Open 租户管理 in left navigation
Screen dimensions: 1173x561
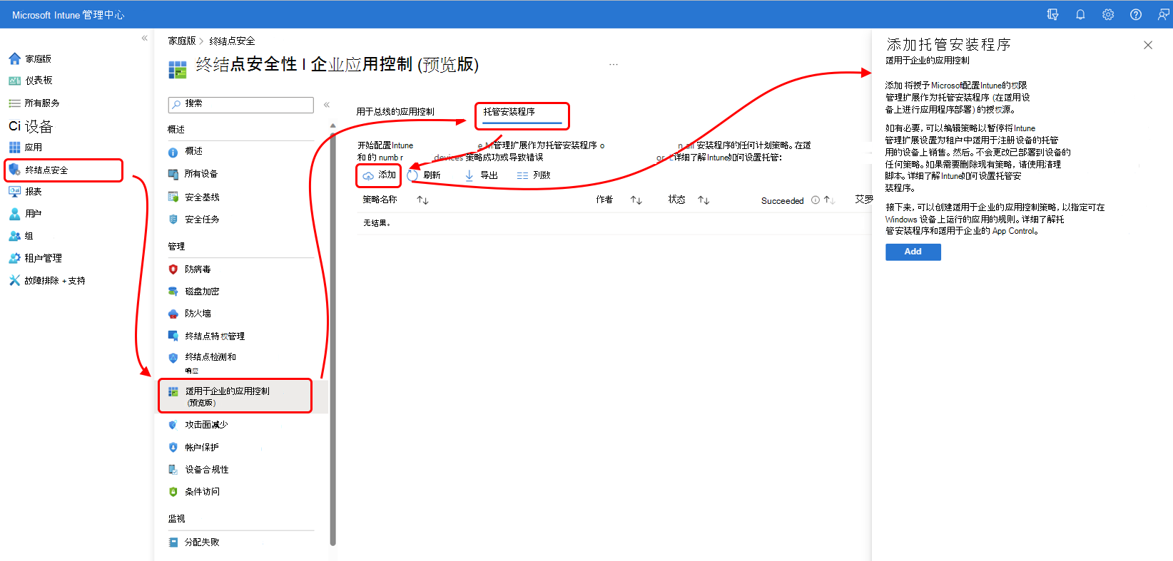point(36,258)
